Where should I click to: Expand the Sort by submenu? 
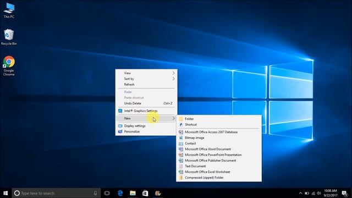146,79
